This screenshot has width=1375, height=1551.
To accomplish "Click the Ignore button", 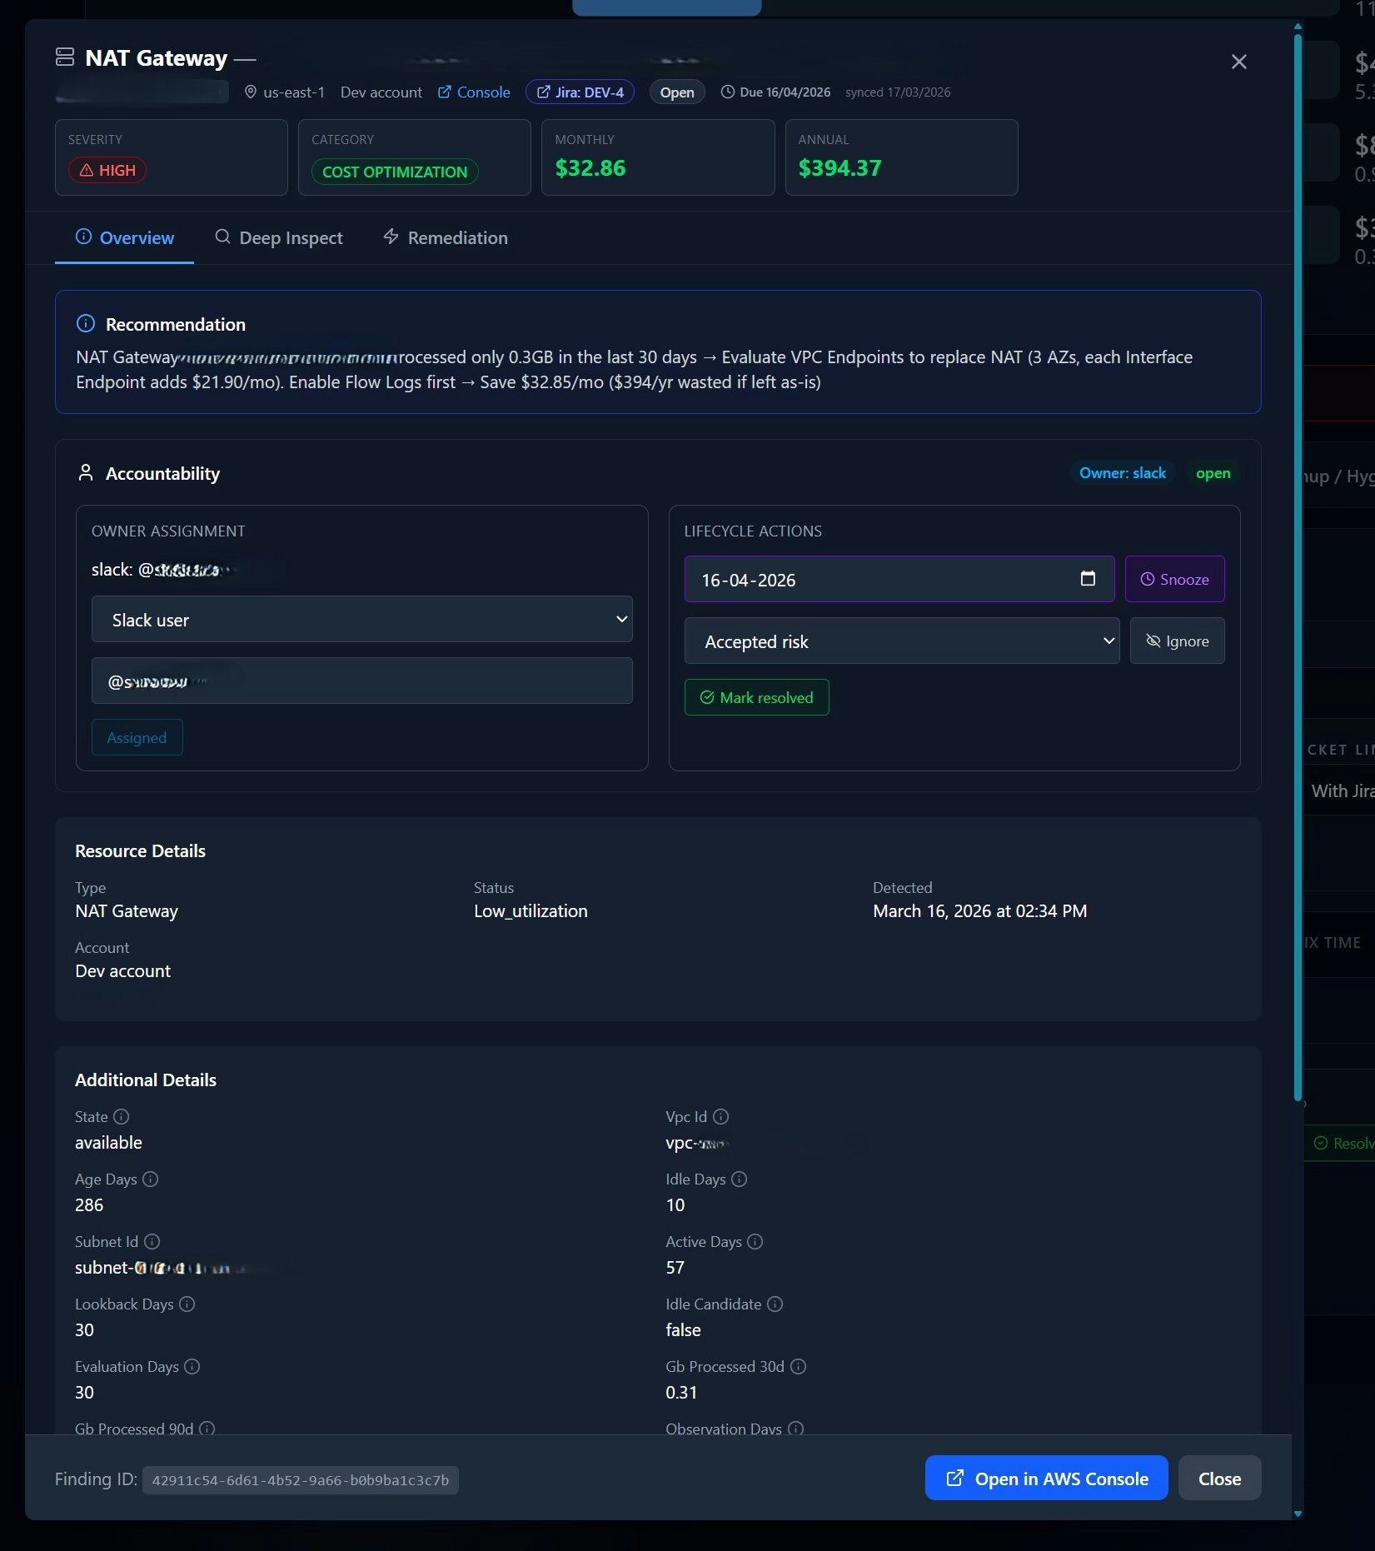I will 1177,641.
